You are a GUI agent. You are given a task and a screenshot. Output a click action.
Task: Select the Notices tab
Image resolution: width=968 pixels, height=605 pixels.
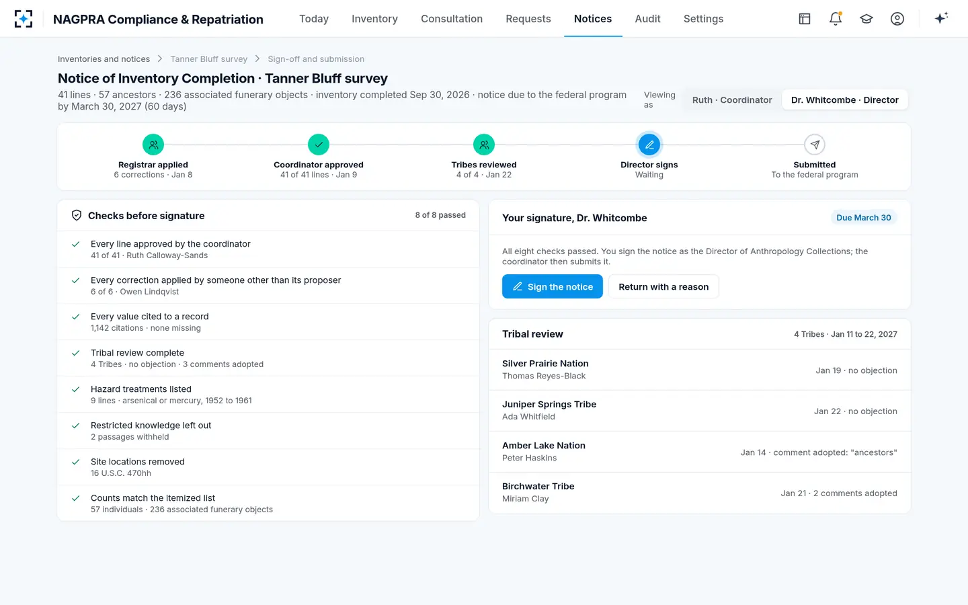(x=593, y=19)
